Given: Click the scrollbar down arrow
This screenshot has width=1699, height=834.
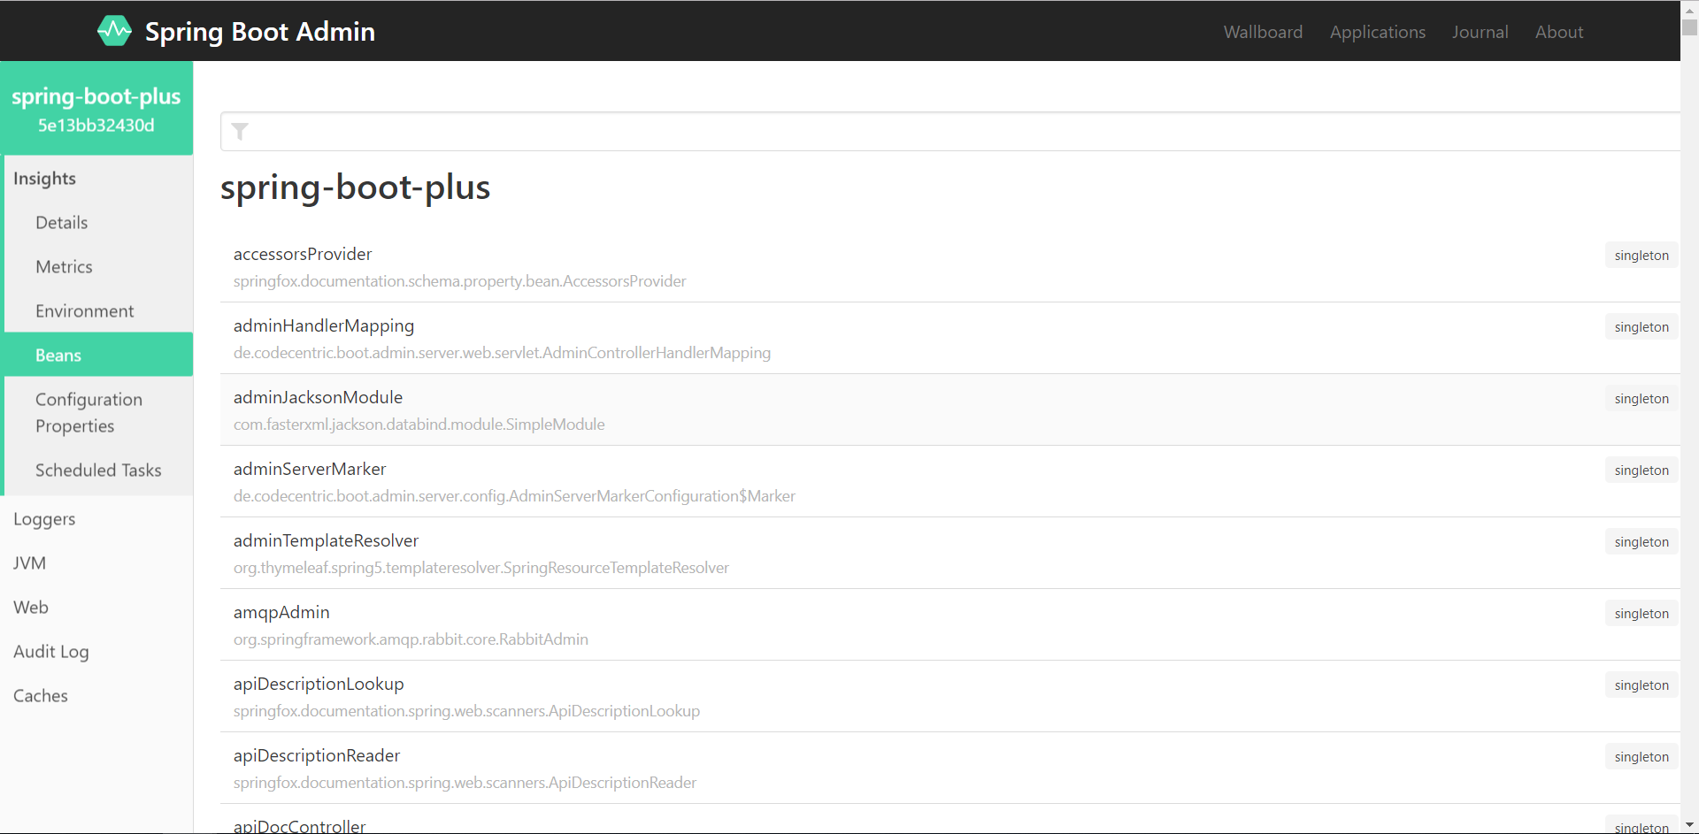Looking at the screenshot, I should pyautogui.click(x=1689, y=825).
